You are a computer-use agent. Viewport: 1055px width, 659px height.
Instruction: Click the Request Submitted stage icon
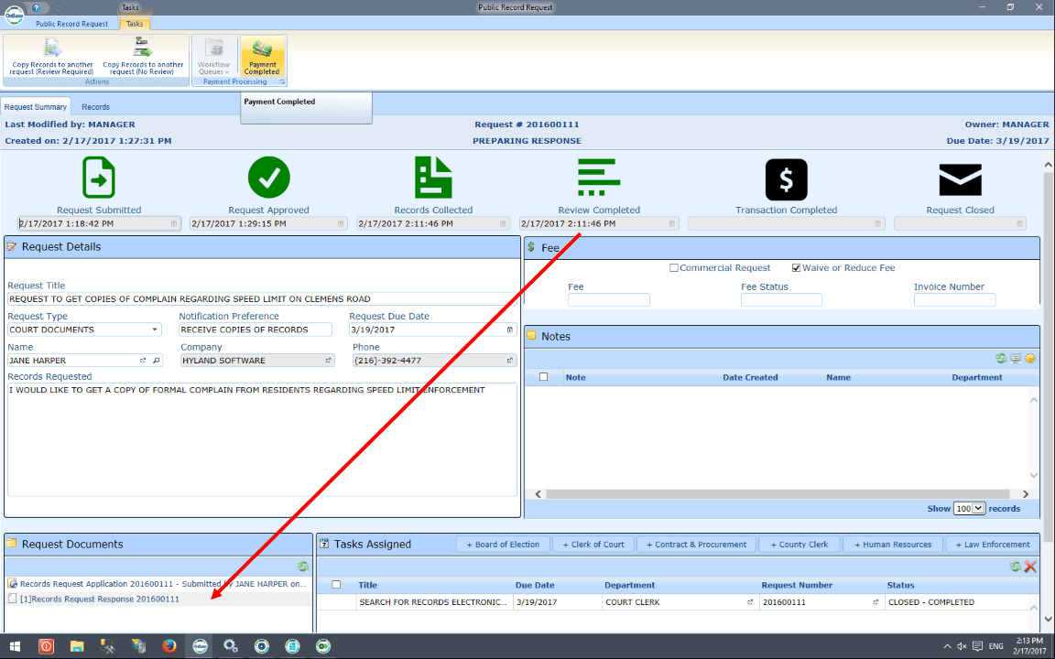coord(99,178)
